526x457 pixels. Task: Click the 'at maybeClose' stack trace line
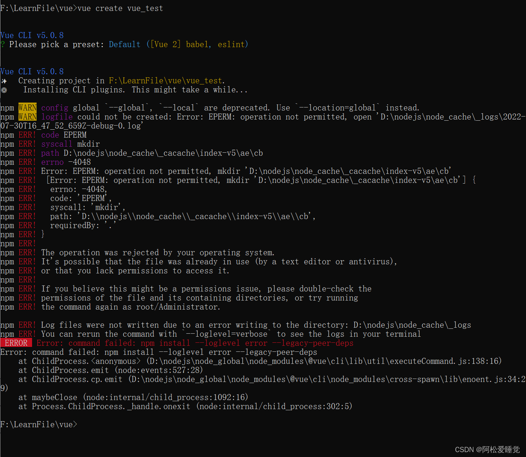coord(134,397)
